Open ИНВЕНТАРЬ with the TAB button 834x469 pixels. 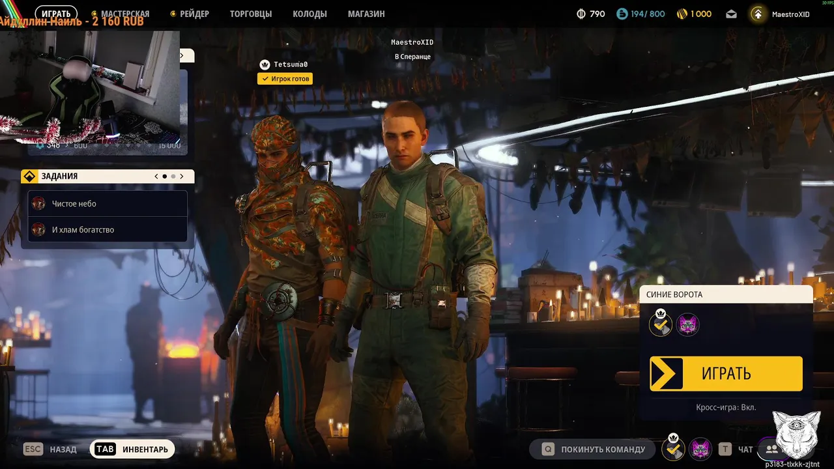click(132, 449)
